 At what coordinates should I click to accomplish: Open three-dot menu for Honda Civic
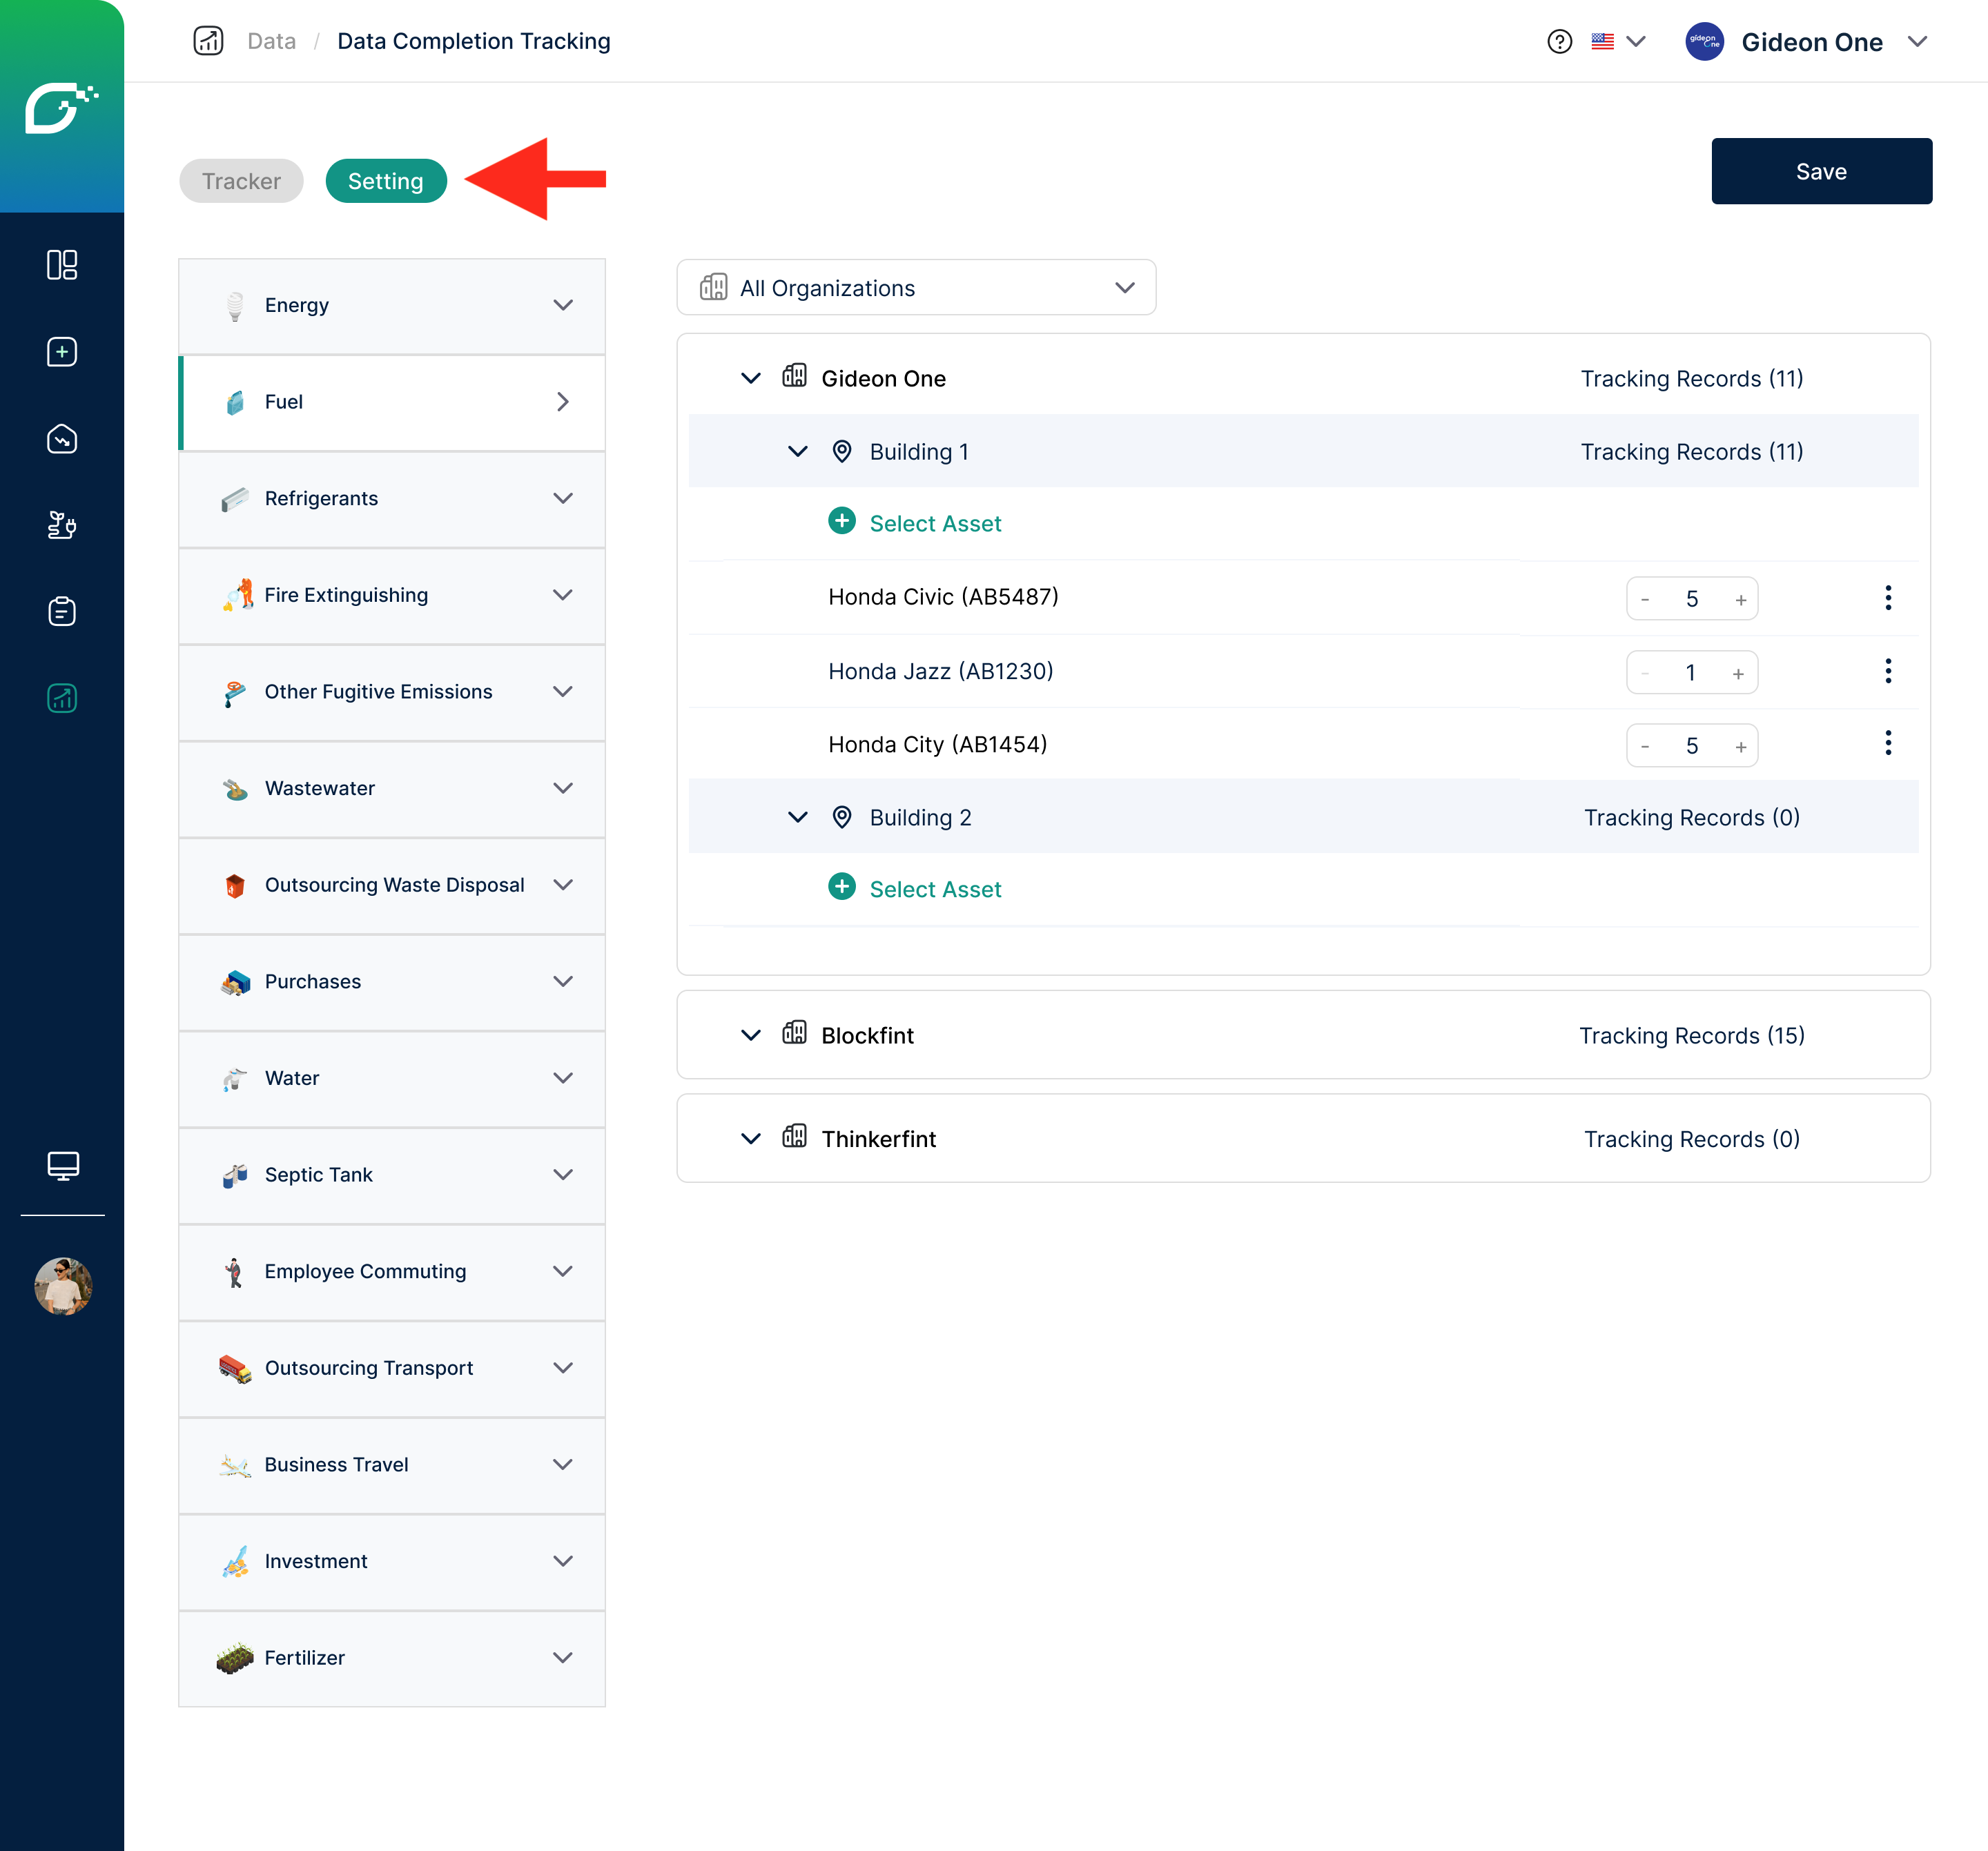pos(1887,598)
